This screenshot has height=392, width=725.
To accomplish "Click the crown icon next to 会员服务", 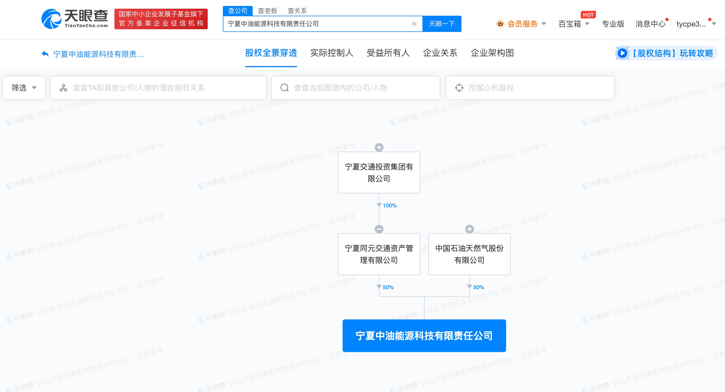I will (x=500, y=24).
